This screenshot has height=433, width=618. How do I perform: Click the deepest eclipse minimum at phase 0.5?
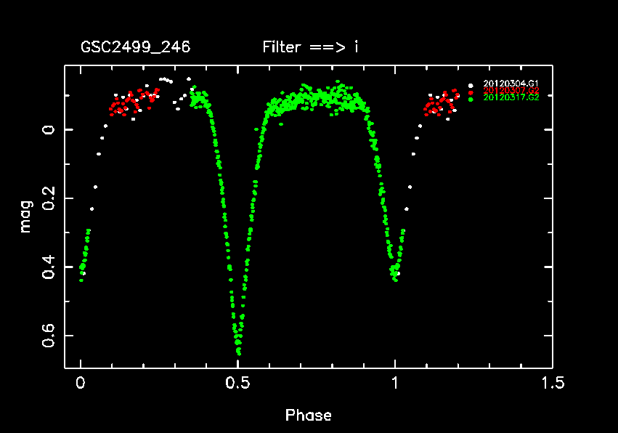(x=238, y=352)
